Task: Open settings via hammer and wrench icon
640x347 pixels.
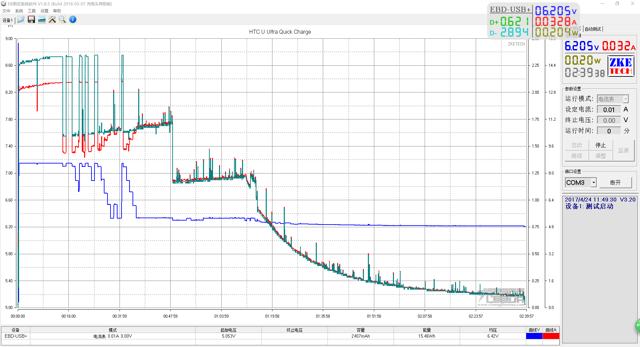Action: [x=52, y=19]
